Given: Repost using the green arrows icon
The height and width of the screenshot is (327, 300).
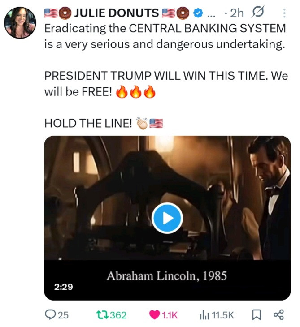Looking at the screenshot, I should click(x=102, y=315).
